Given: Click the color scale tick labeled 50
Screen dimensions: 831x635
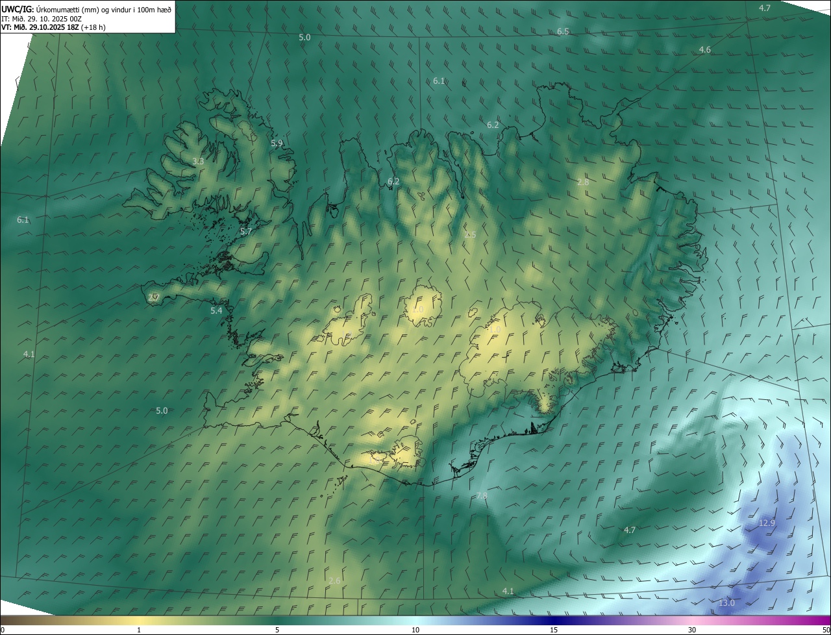Looking at the screenshot, I should point(826,630).
